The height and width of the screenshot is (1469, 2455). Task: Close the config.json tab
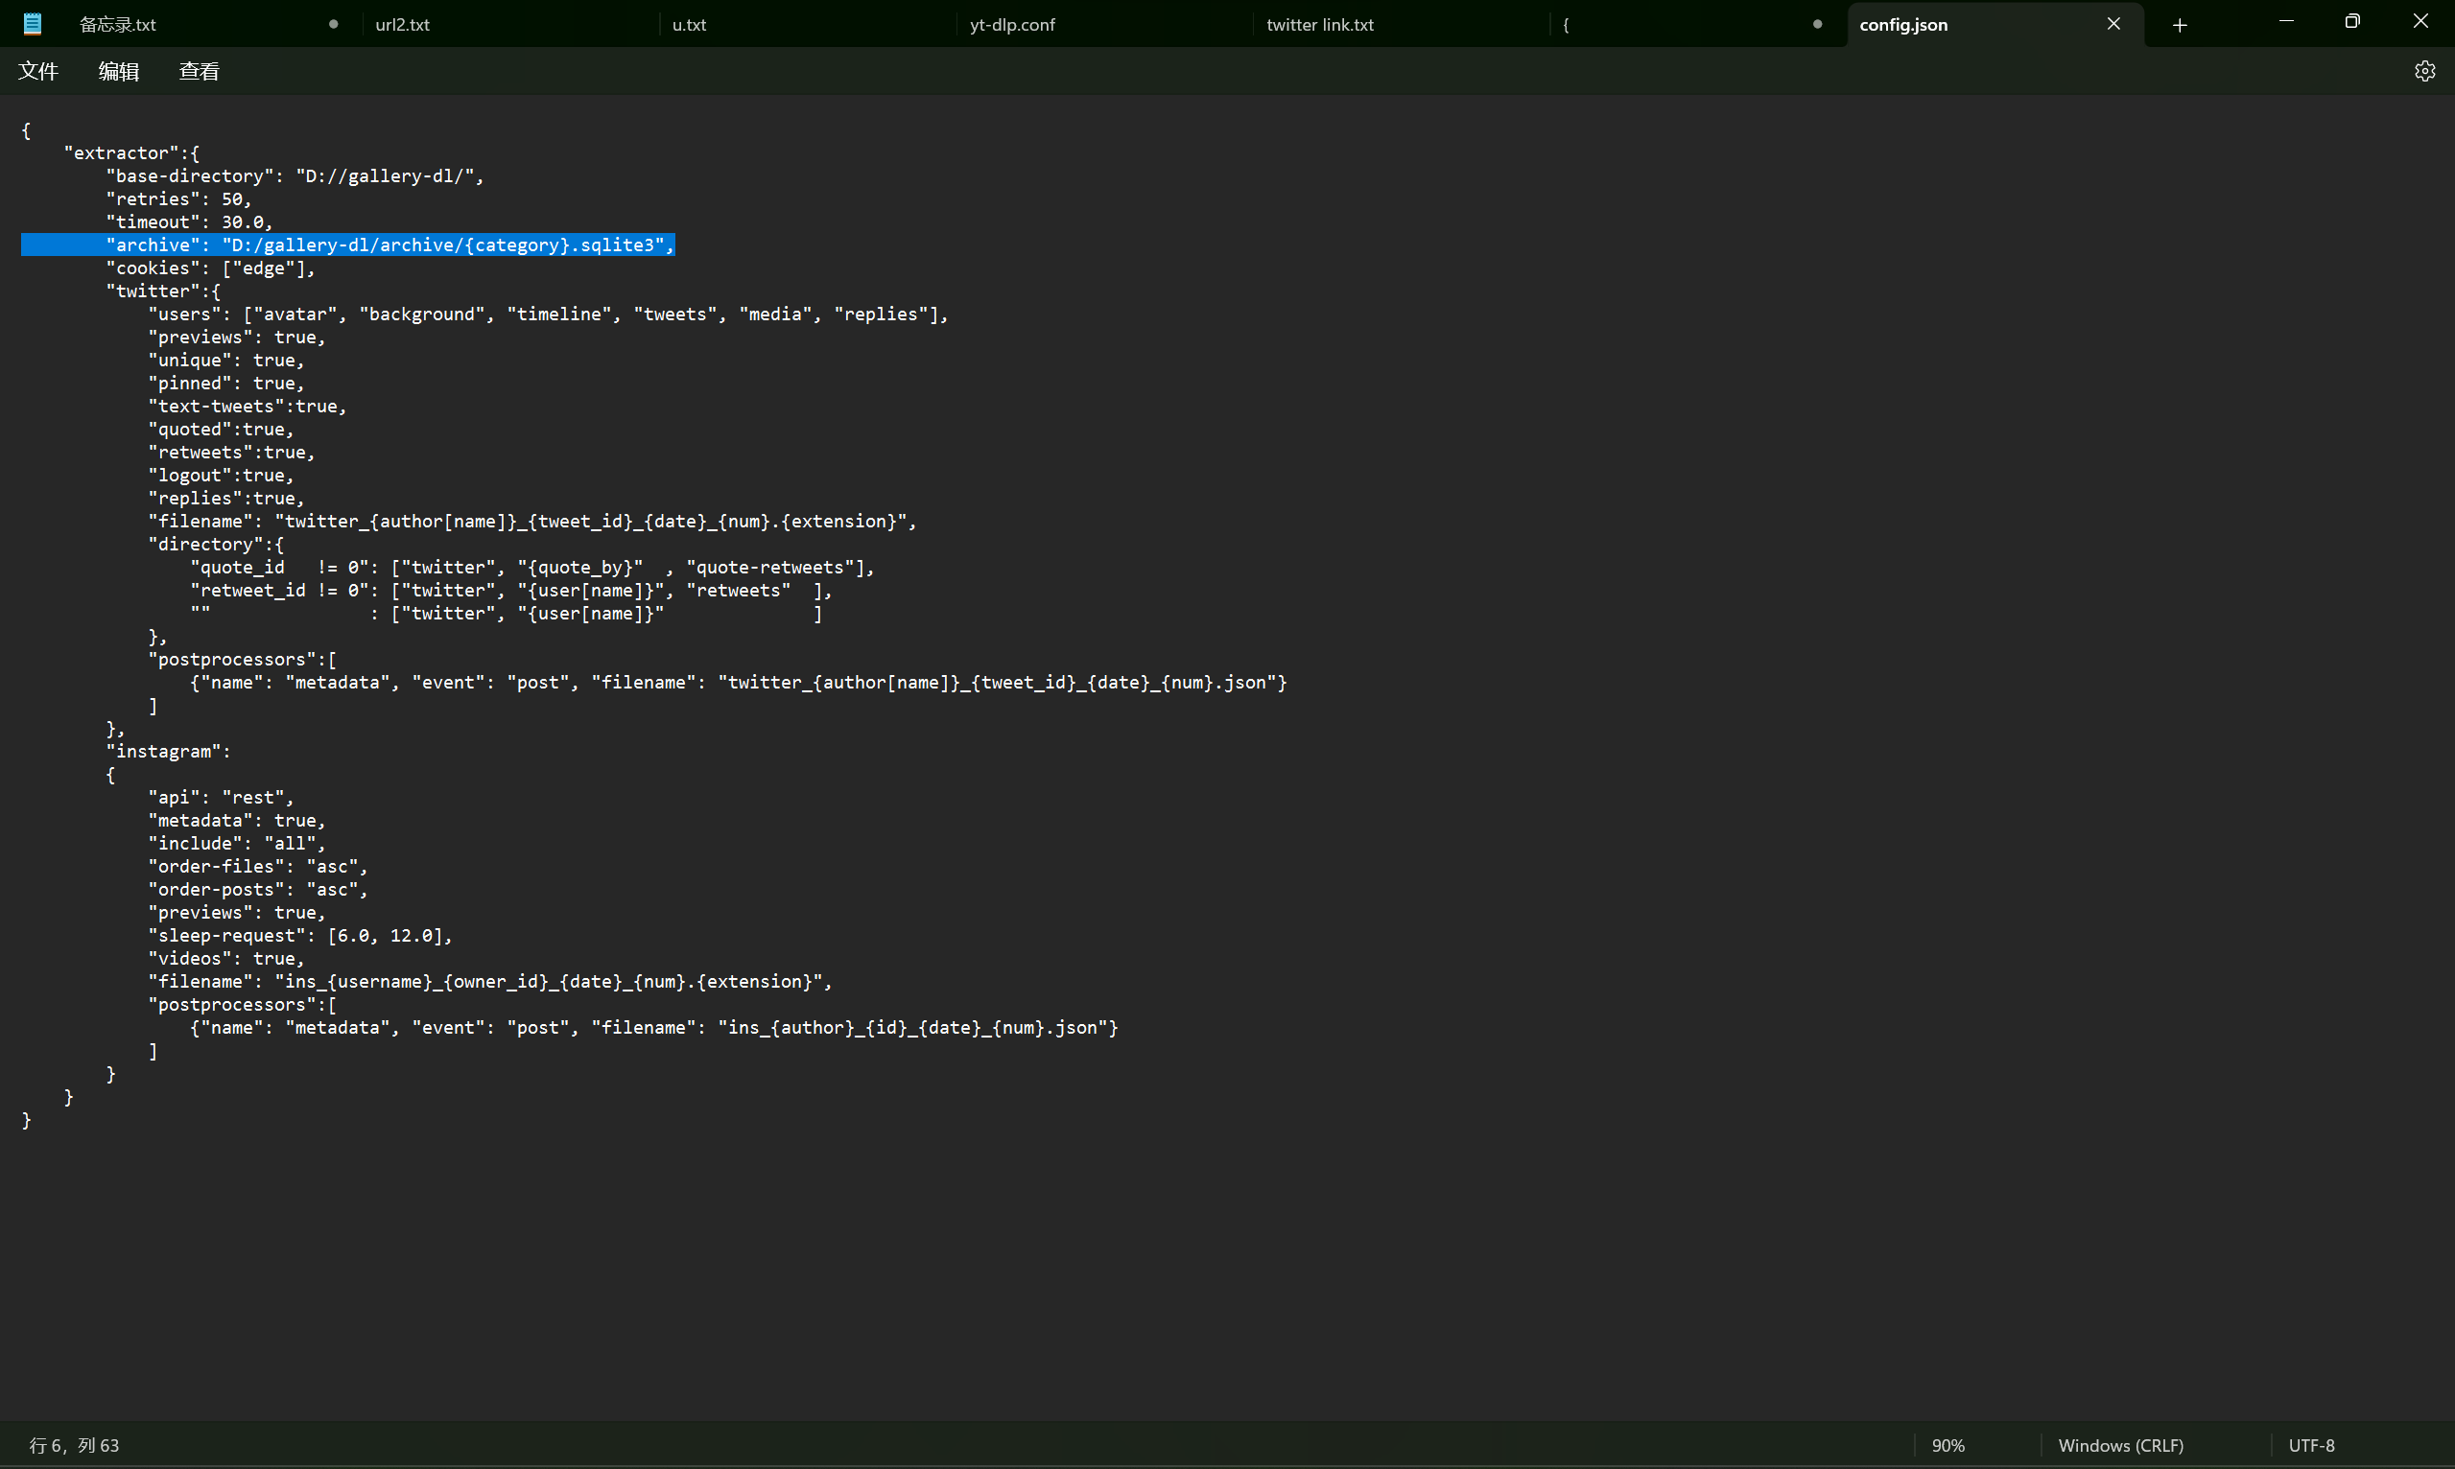(x=2113, y=23)
